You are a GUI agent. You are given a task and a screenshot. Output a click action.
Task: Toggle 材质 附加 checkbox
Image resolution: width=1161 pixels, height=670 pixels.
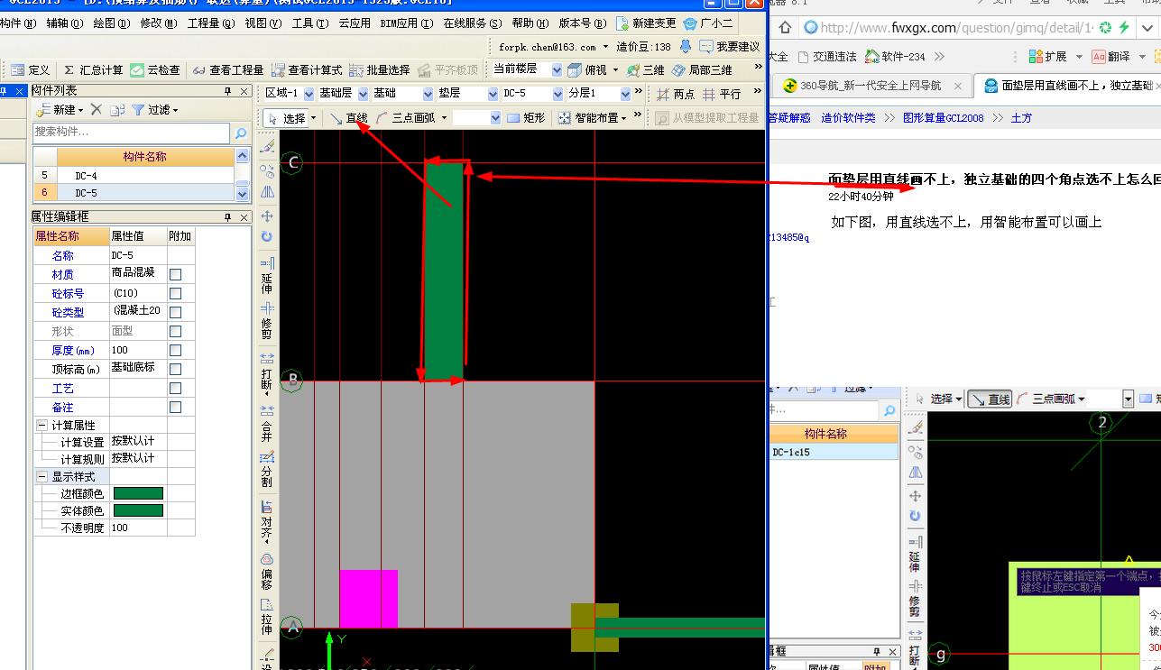(x=175, y=274)
